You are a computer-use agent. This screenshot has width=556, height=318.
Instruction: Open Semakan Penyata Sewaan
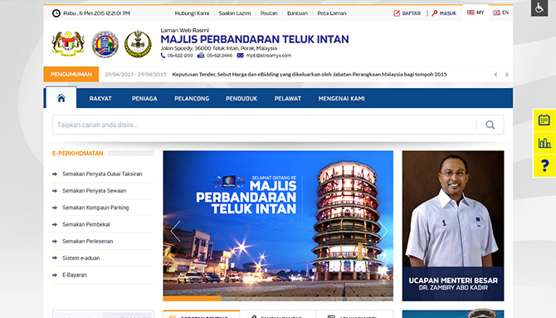[94, 191]
